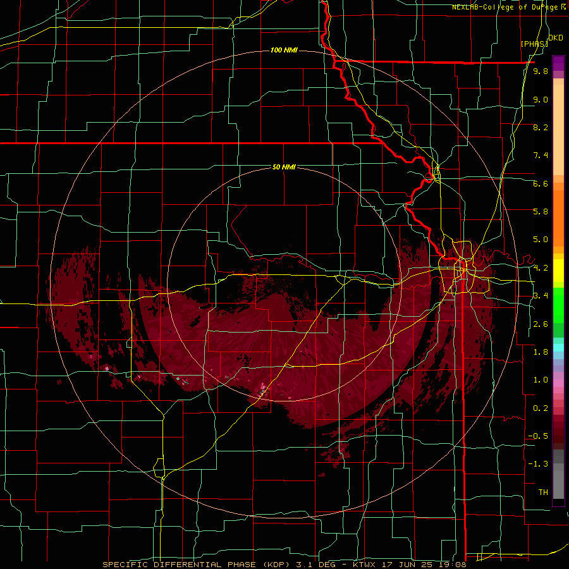
Task: Click the 2.6 value on the color scale
Action: 541,324
